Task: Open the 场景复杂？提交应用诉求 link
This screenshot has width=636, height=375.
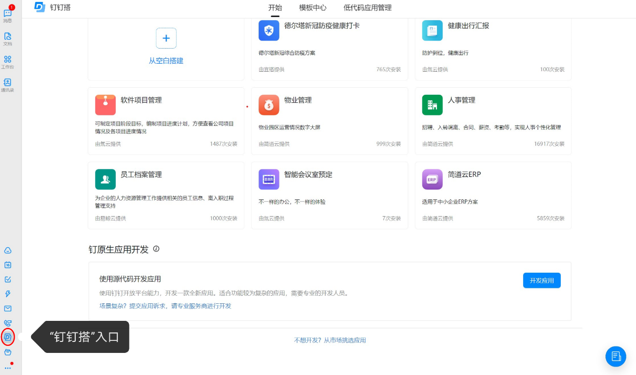Action: click(165, 306)
